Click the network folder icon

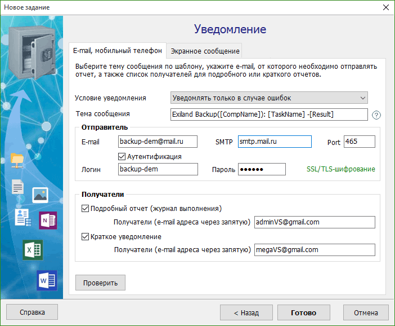pos(18,161)
